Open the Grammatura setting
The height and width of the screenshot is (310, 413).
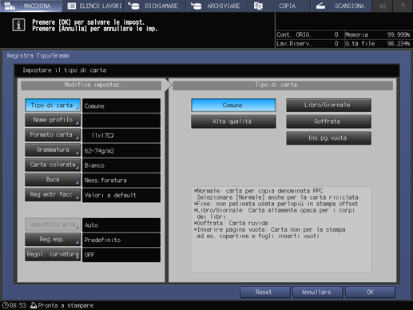pyautogui.click(x=53, y=150)
